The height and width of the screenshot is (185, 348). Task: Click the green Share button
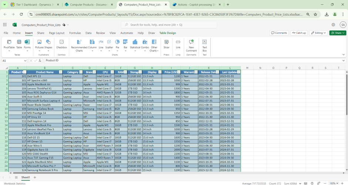click(337, 33)
